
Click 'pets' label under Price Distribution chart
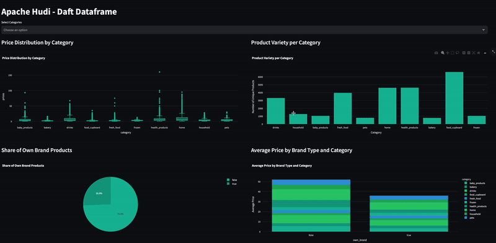click(226, 128)
